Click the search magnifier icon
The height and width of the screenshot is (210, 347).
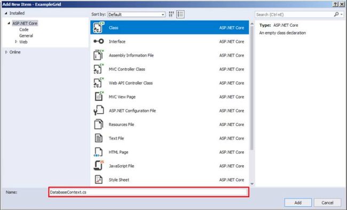tap(336, 14)
